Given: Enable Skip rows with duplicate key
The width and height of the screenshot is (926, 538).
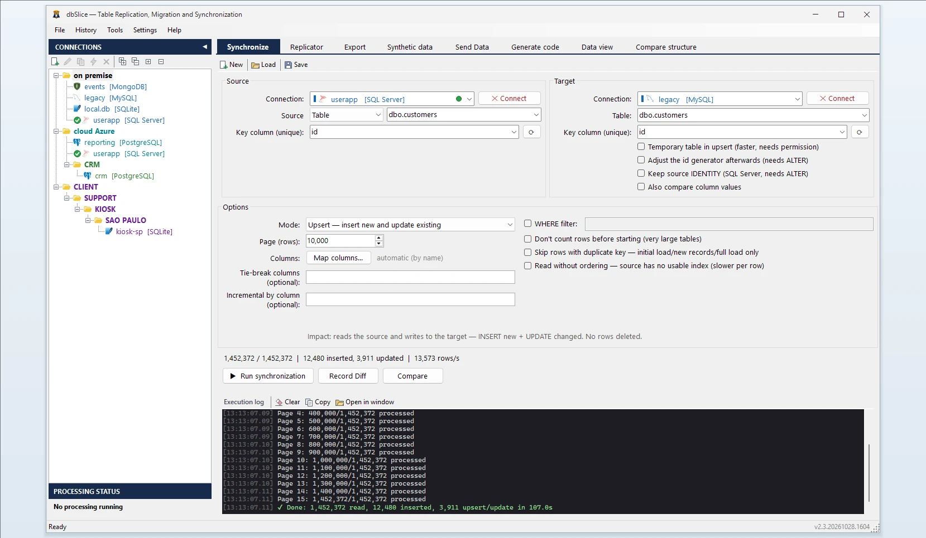Looking at the screenshot, I should tap(527, 252).
